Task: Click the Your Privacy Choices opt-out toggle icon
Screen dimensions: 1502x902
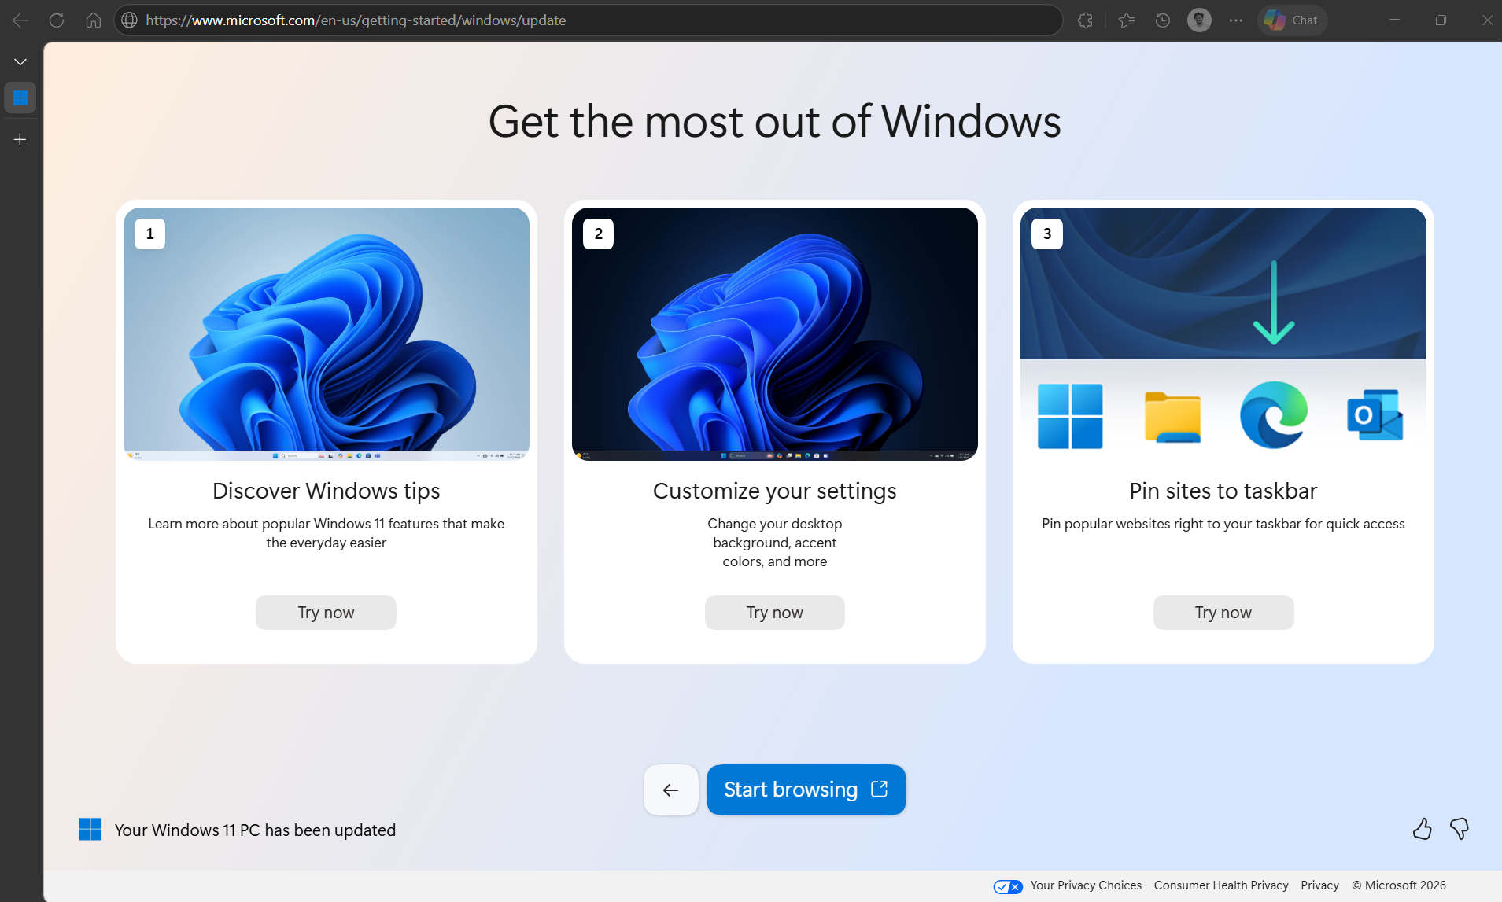Action: pos(1008,886)
